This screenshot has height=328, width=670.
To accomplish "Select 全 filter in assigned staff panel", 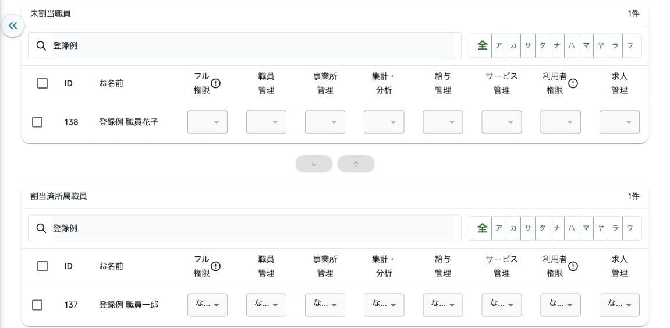I will tap(482, 228).
